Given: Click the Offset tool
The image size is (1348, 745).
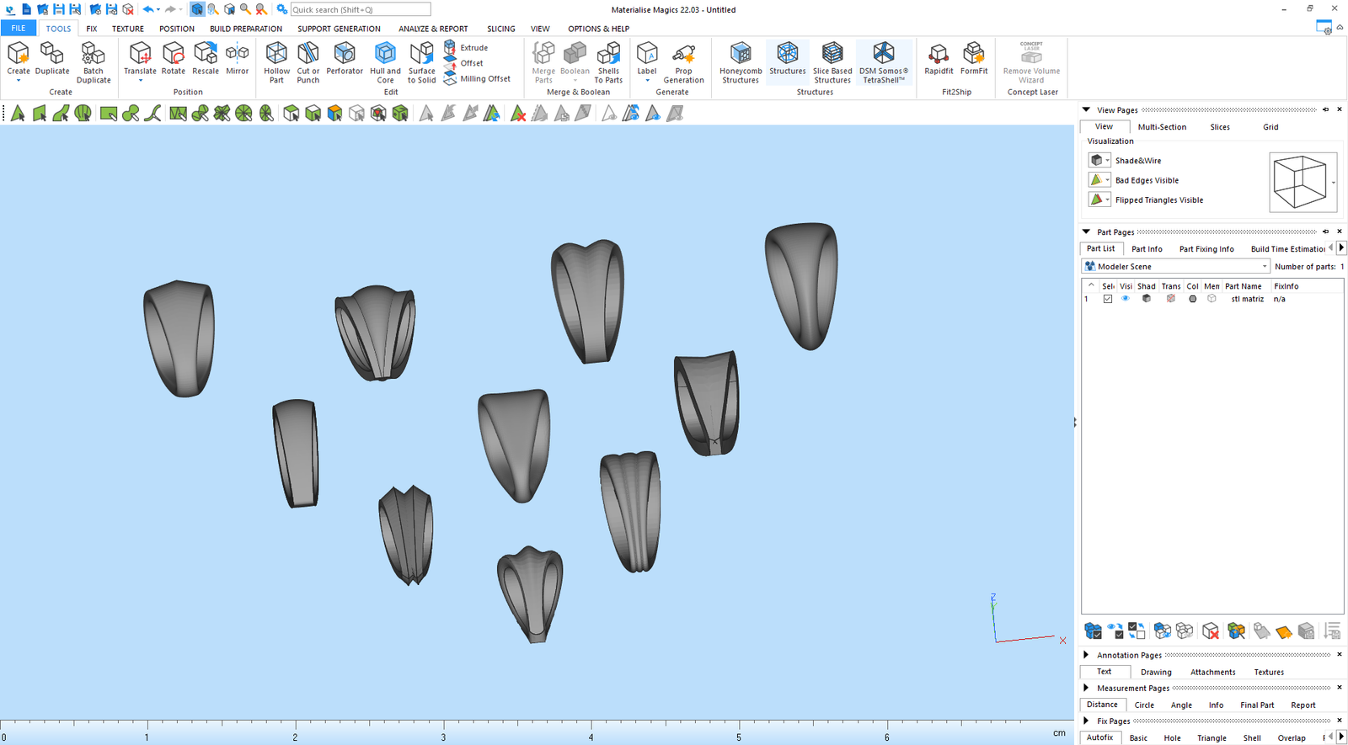Looking at the screenshot, I should (464, 63).
